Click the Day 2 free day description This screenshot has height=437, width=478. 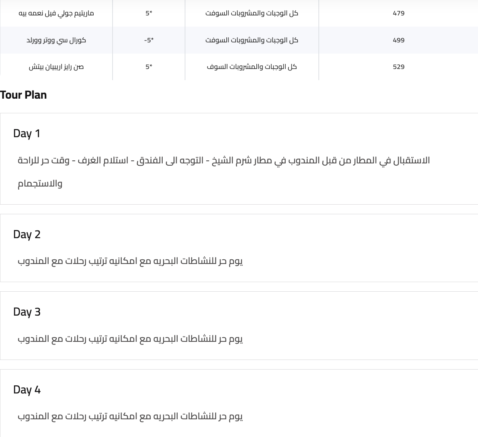coord(130,261)
